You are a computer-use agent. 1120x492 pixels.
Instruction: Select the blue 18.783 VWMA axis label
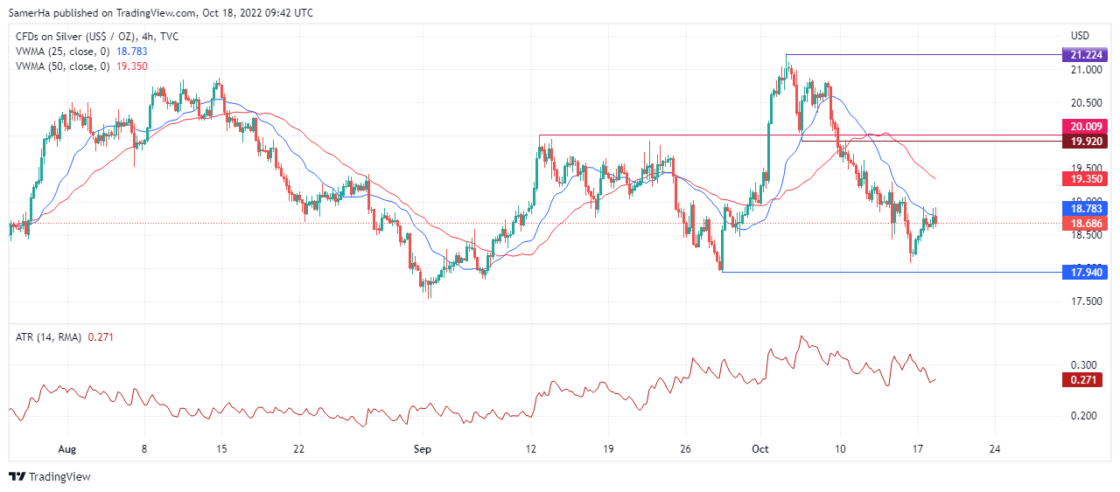pos(1083,209)
